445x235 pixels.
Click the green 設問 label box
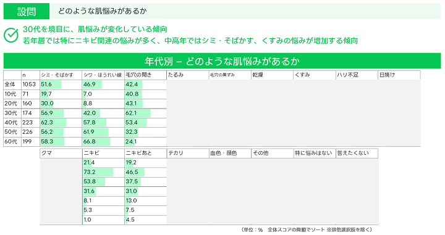click(27, 11)
